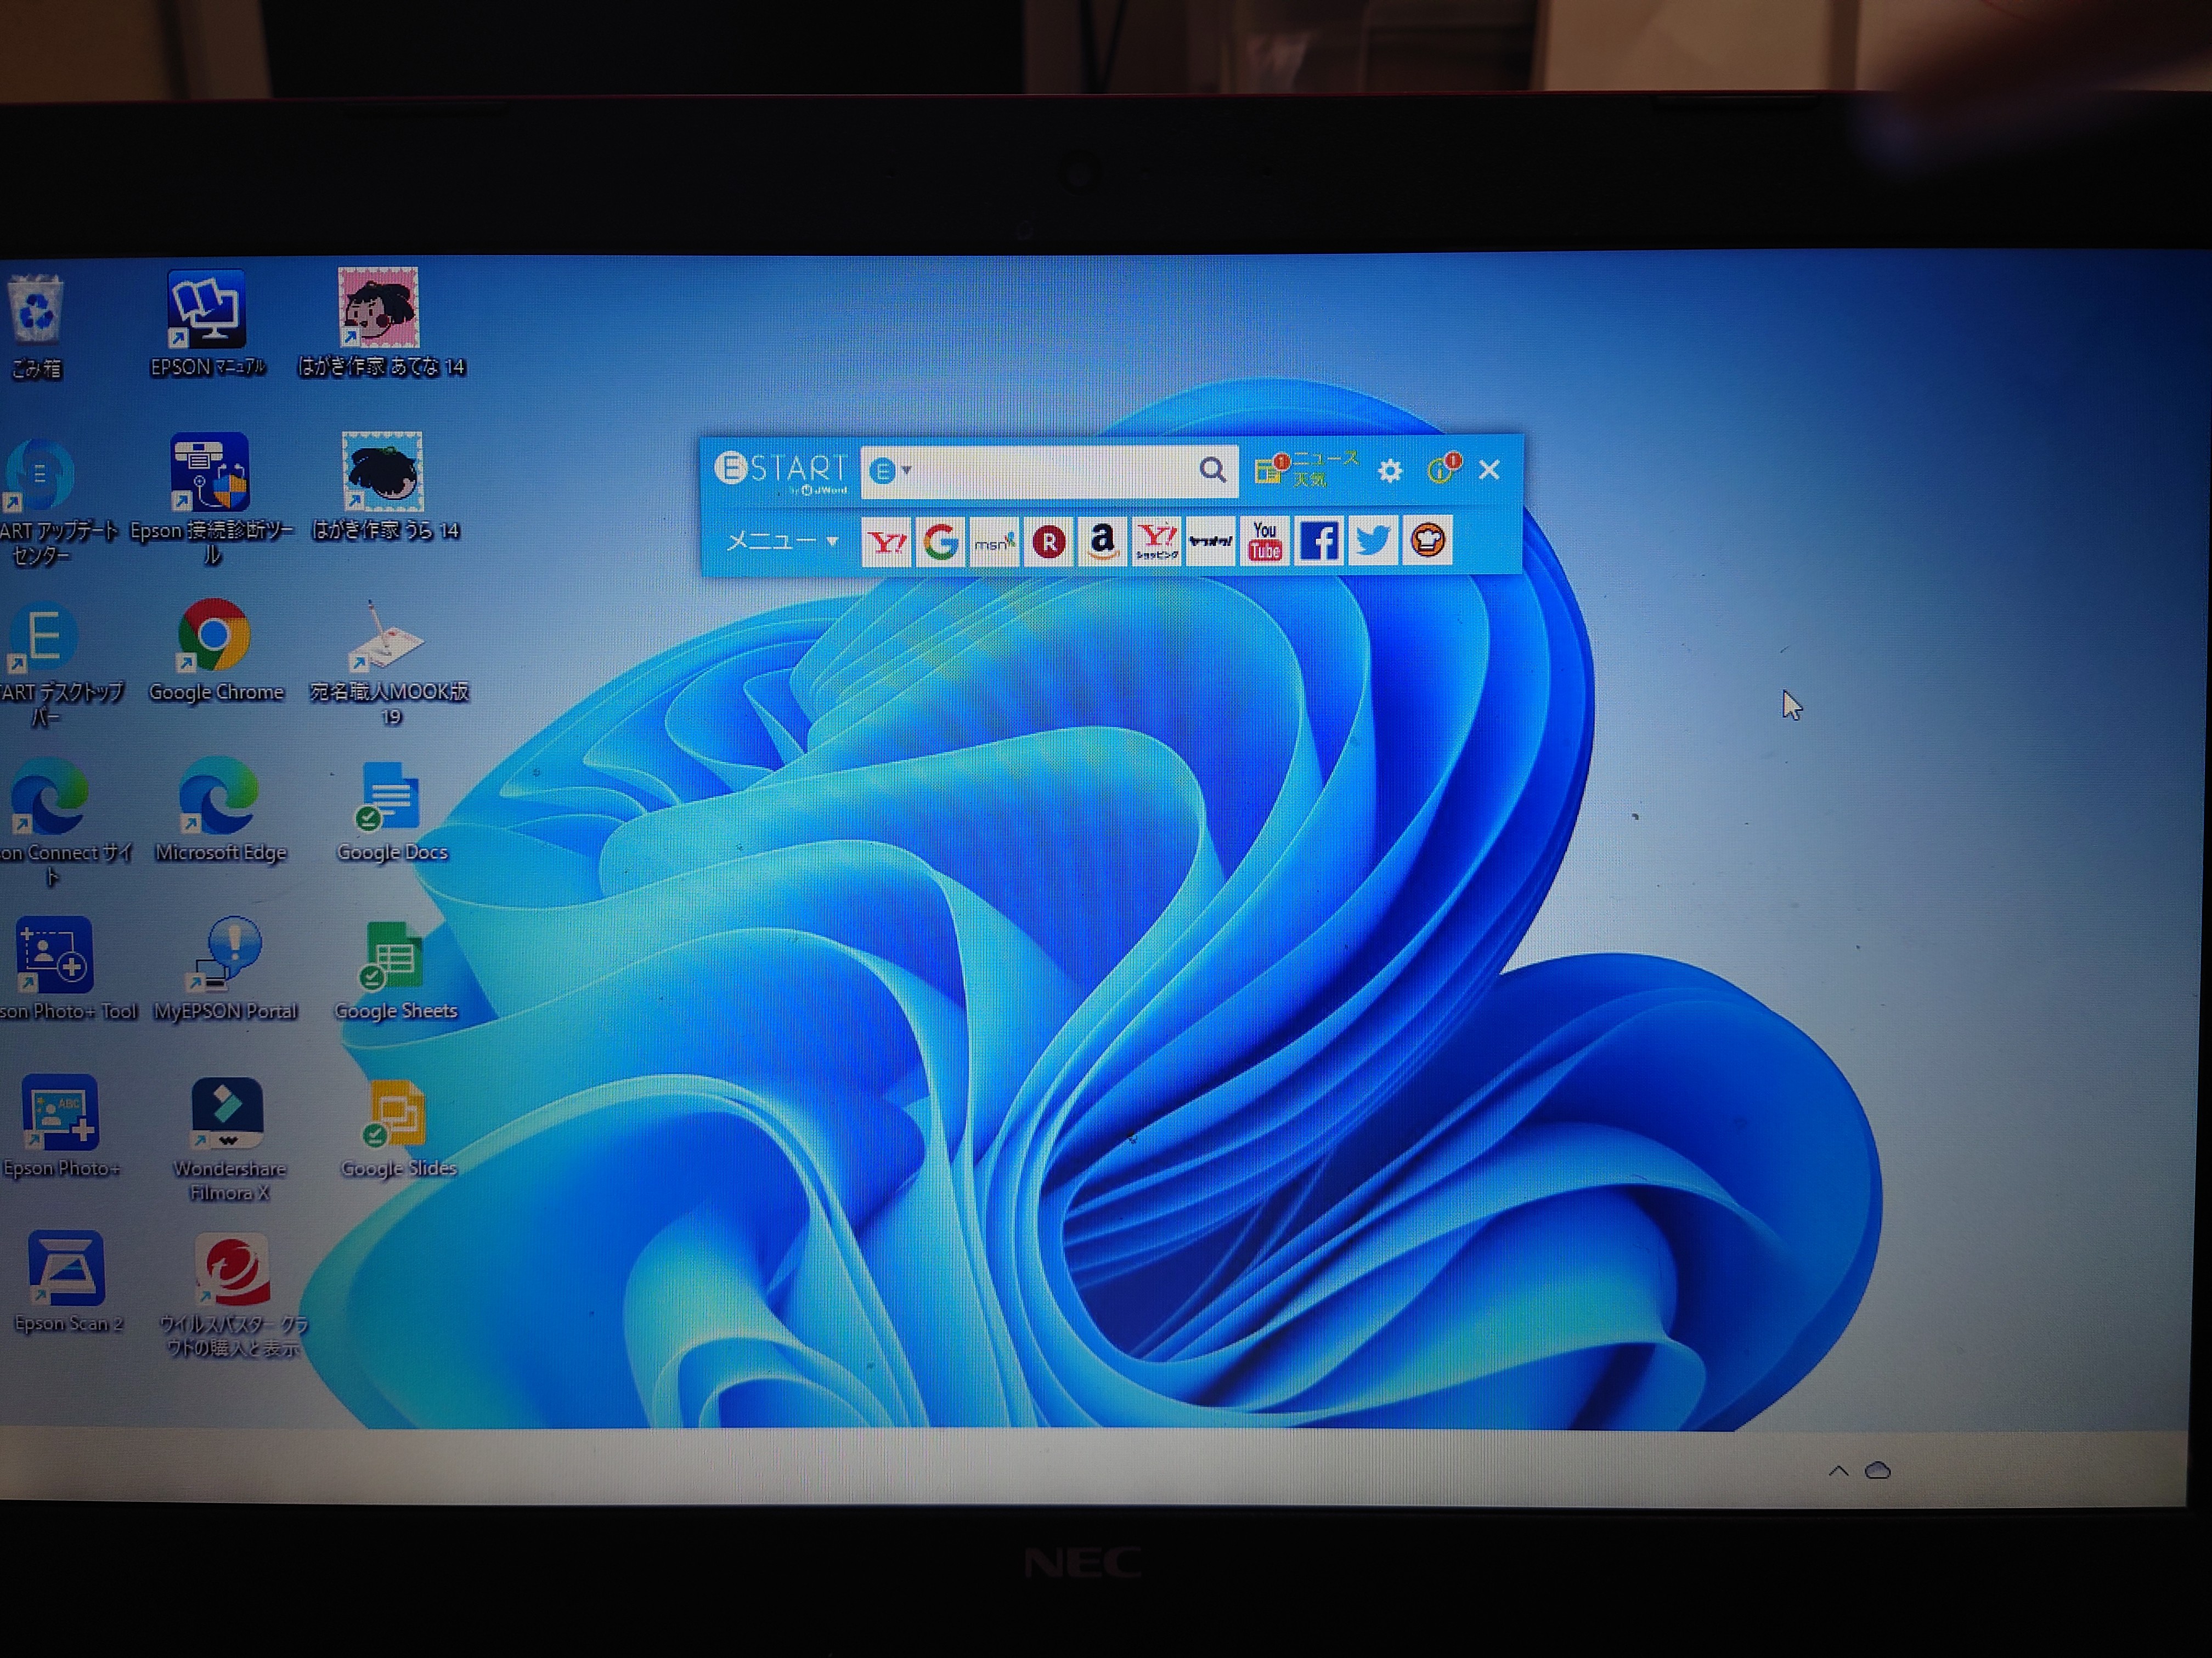Image resolution: width=2212 pixels, height=1658 pixels.
Task: Open YouTube from the ESTART bar
Action: [1265, 541]
